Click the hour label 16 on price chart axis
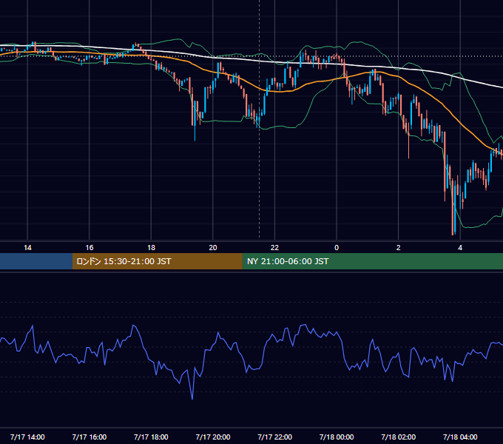Image resolution: width=503 pixels, height=444 pixels. pyautogui.click(x=90, y=248)
